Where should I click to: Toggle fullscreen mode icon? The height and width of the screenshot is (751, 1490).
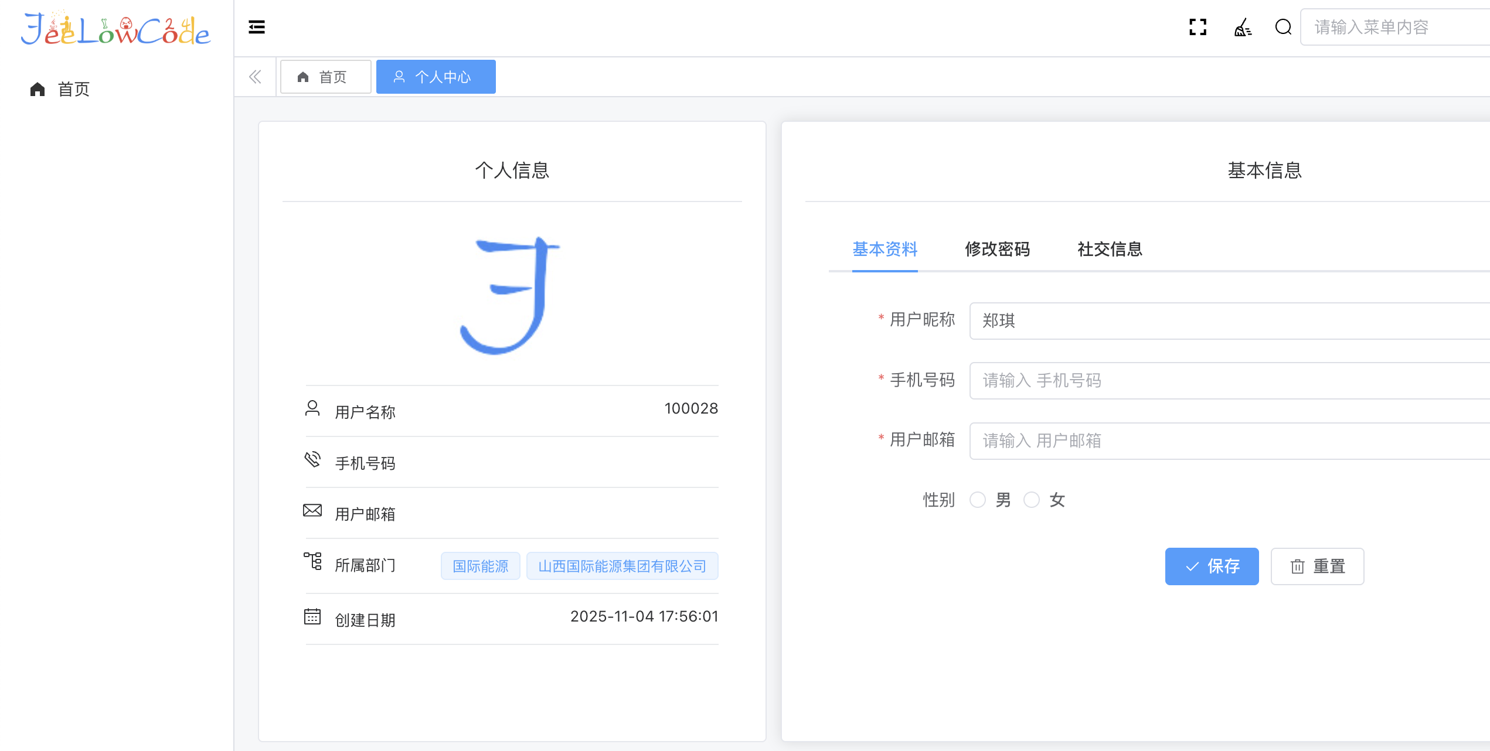tap(1198, 27)
